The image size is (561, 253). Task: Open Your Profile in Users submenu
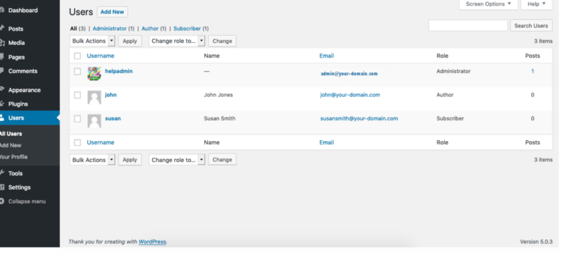14,157
